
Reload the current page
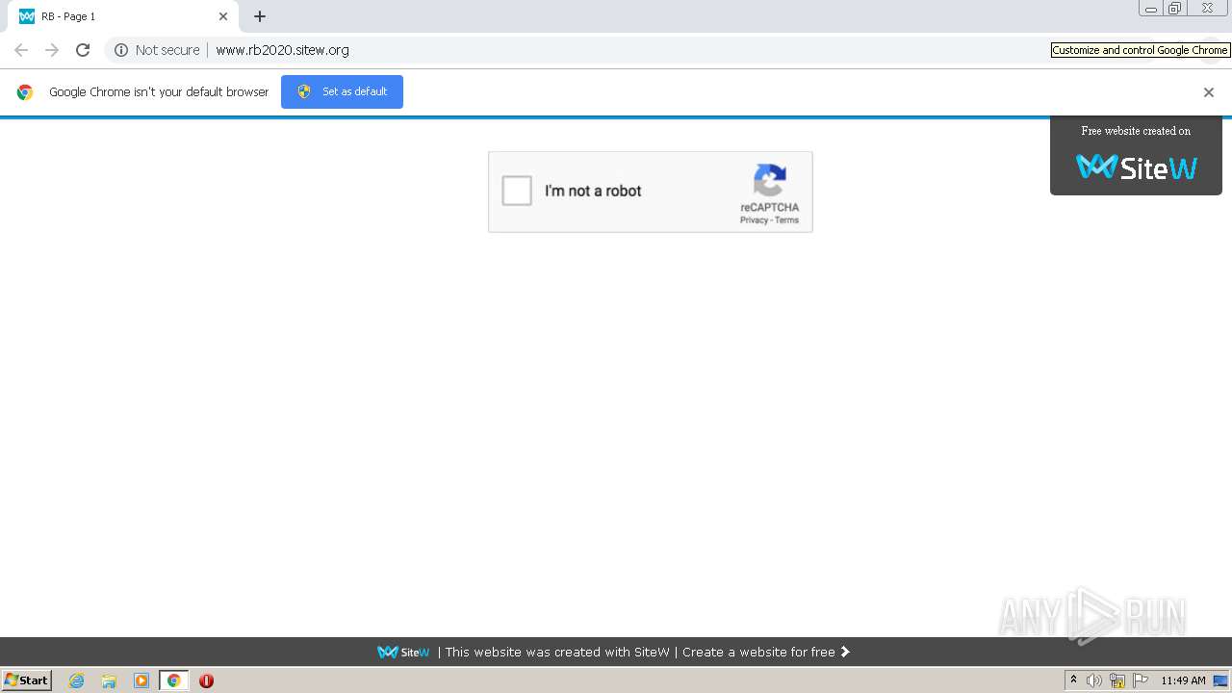pos(83,50)
